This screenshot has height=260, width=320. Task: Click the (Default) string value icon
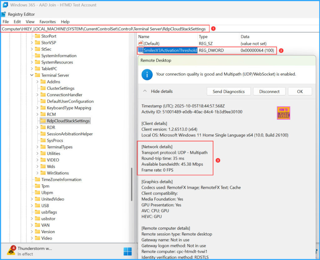coord(141,44)
